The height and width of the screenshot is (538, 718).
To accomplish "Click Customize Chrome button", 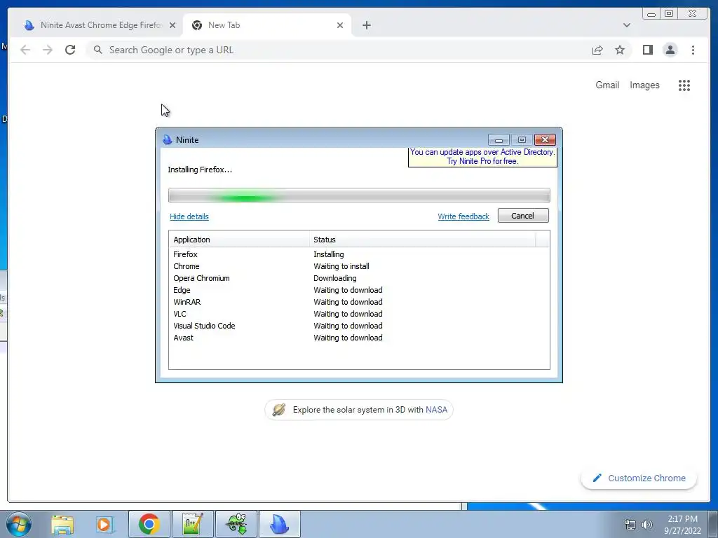I will (639, 478).
